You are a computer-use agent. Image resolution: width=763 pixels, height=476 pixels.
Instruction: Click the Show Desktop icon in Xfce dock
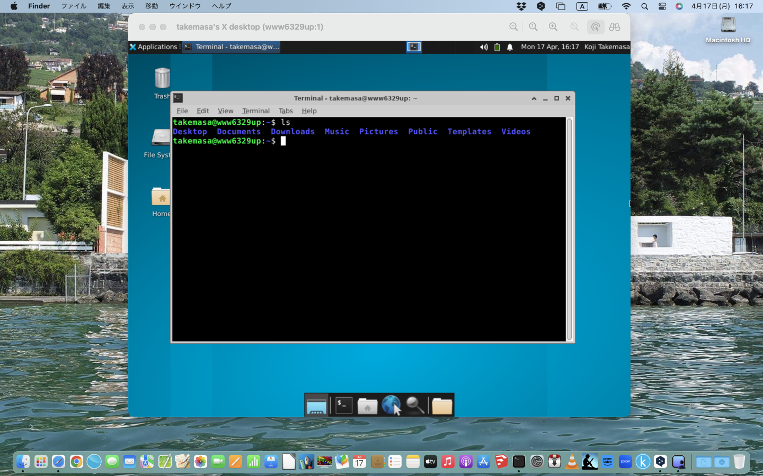(x=316, y=406)
